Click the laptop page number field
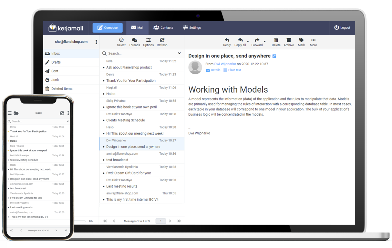The height and width of the screenshot is (248, 392). (x=161, y=221)
